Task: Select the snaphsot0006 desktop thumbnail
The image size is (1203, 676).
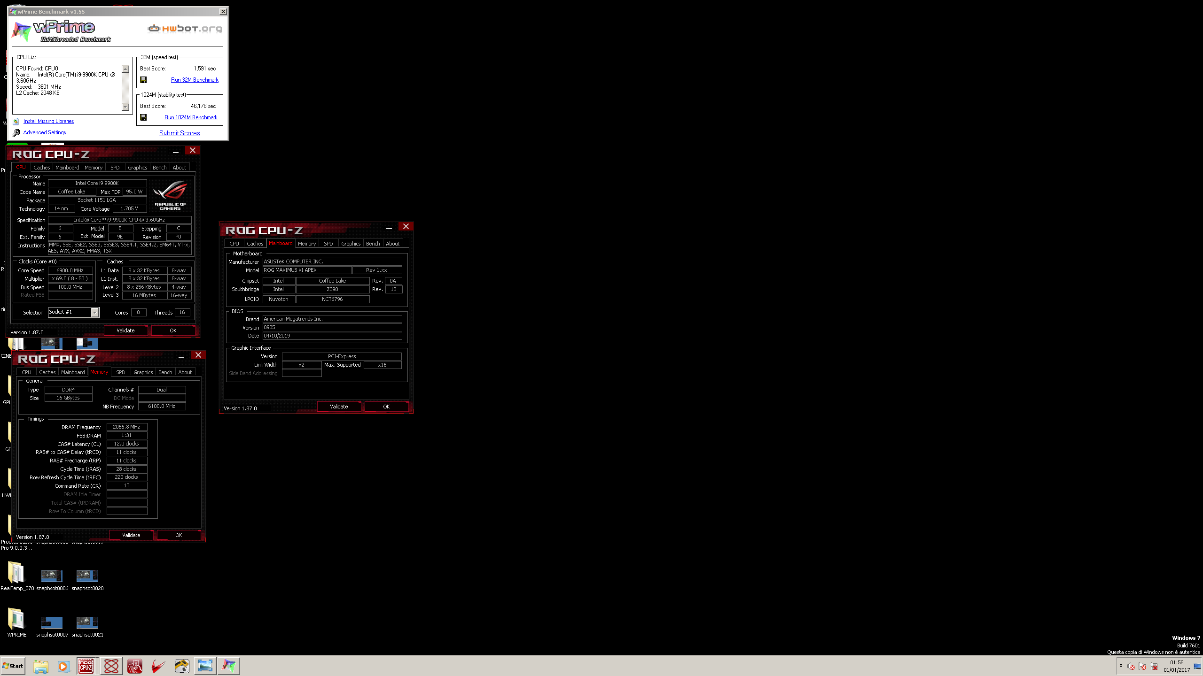Action: click(x=52, y=576)
